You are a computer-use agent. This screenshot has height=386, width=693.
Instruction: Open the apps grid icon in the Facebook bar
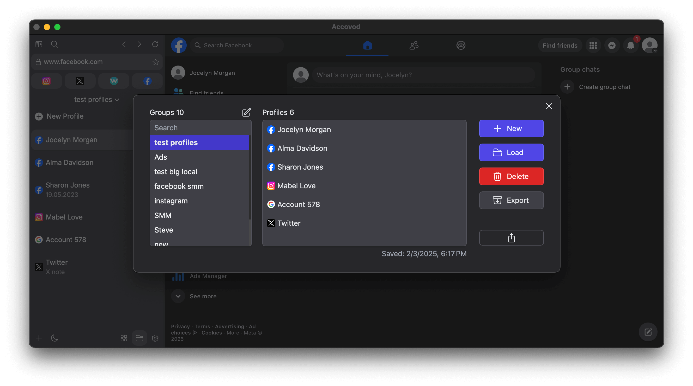(x=593, y=45)
